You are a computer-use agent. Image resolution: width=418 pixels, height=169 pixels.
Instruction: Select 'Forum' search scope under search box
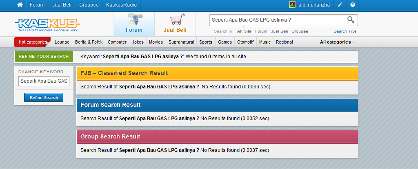(261, 31)
